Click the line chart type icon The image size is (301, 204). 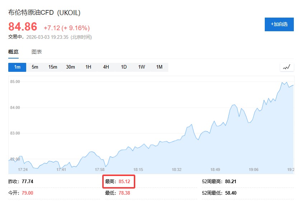click(286, 67)
